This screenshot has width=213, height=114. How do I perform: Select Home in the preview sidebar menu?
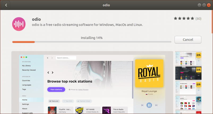(x=25, y=100)
